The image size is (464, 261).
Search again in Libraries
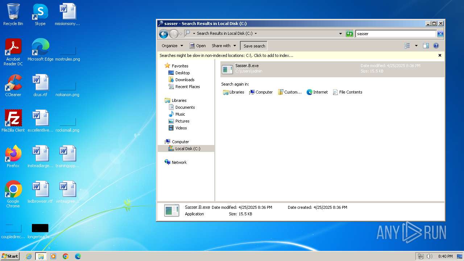[233, 92]
